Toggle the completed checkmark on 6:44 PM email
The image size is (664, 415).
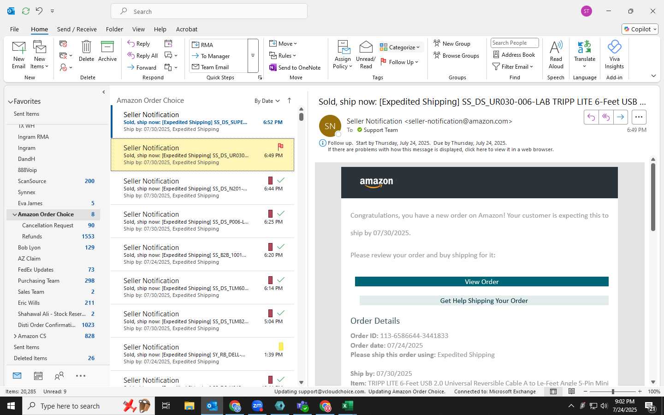tap(281, 180)
